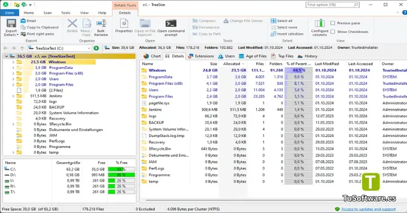Expand the Users folder in tree
The height and width of the screenshot is (213, 407).
(13, 79)
